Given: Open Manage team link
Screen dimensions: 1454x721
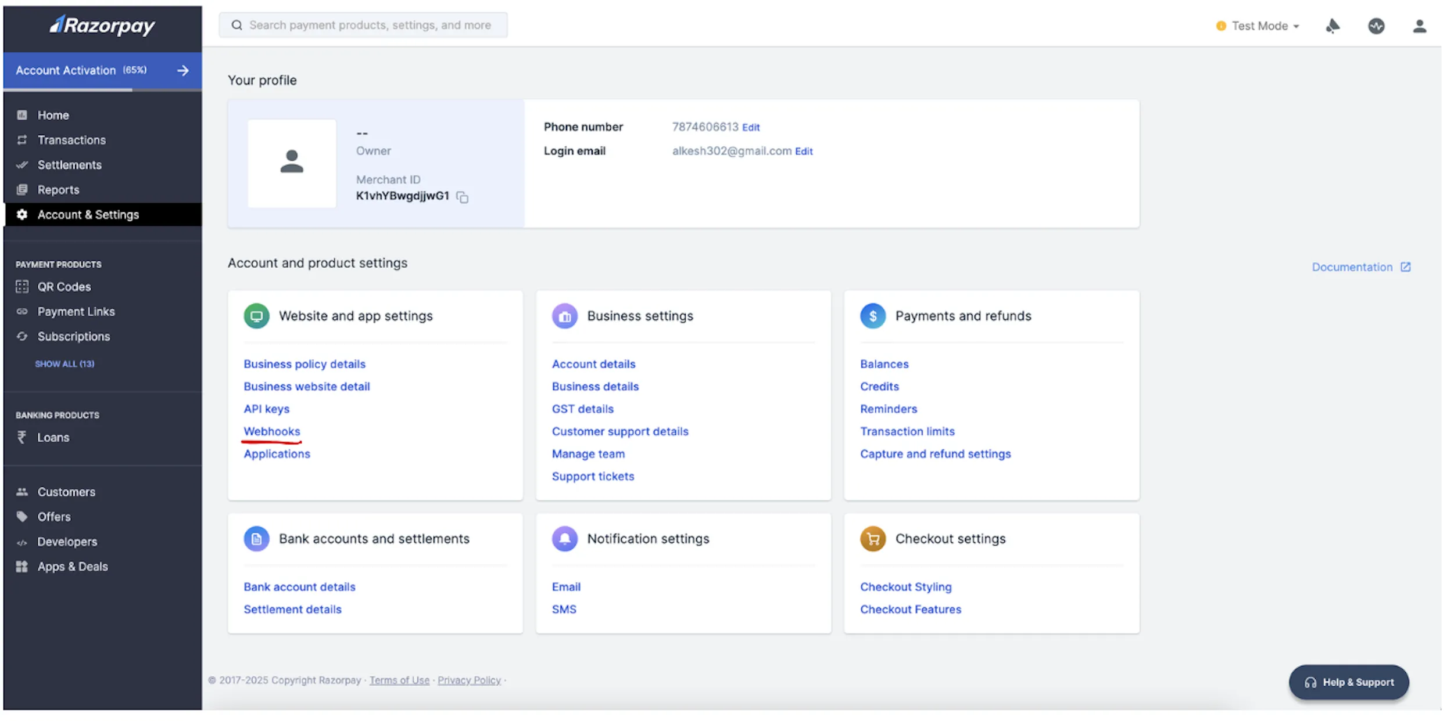Looking at the screenshot, I should pos(589,454).
